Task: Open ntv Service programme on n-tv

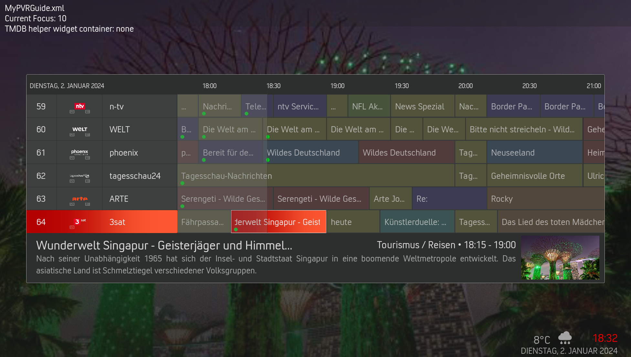Action: click(300, 106)
